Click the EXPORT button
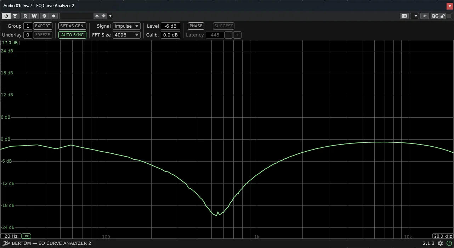This screenshot has width=454, height=248. pos(42,26)
